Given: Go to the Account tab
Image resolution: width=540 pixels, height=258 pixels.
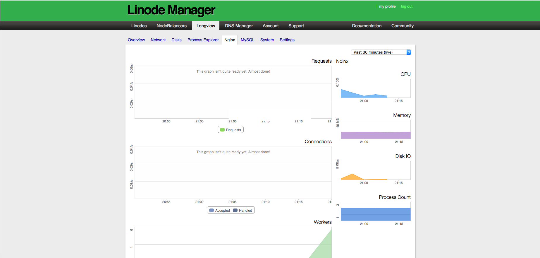Looking at the screenshot, I should coord(271,26).
